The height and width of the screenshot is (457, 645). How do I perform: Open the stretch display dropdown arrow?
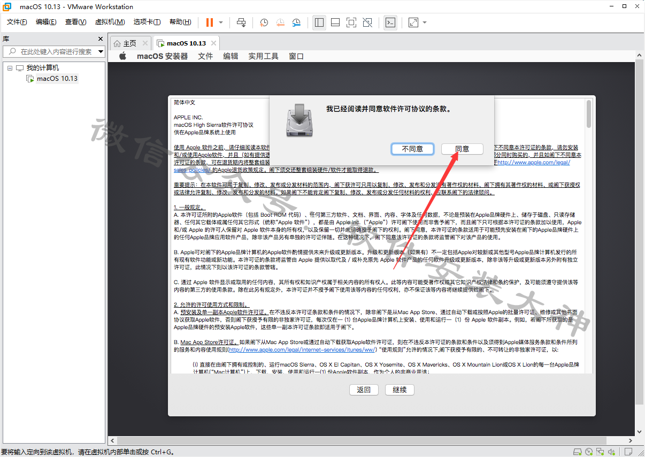coord(425,22)
